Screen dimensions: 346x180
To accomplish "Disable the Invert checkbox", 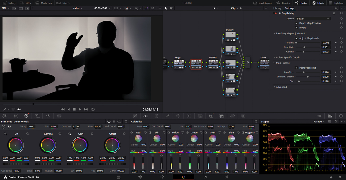I will tap(296, 28).
